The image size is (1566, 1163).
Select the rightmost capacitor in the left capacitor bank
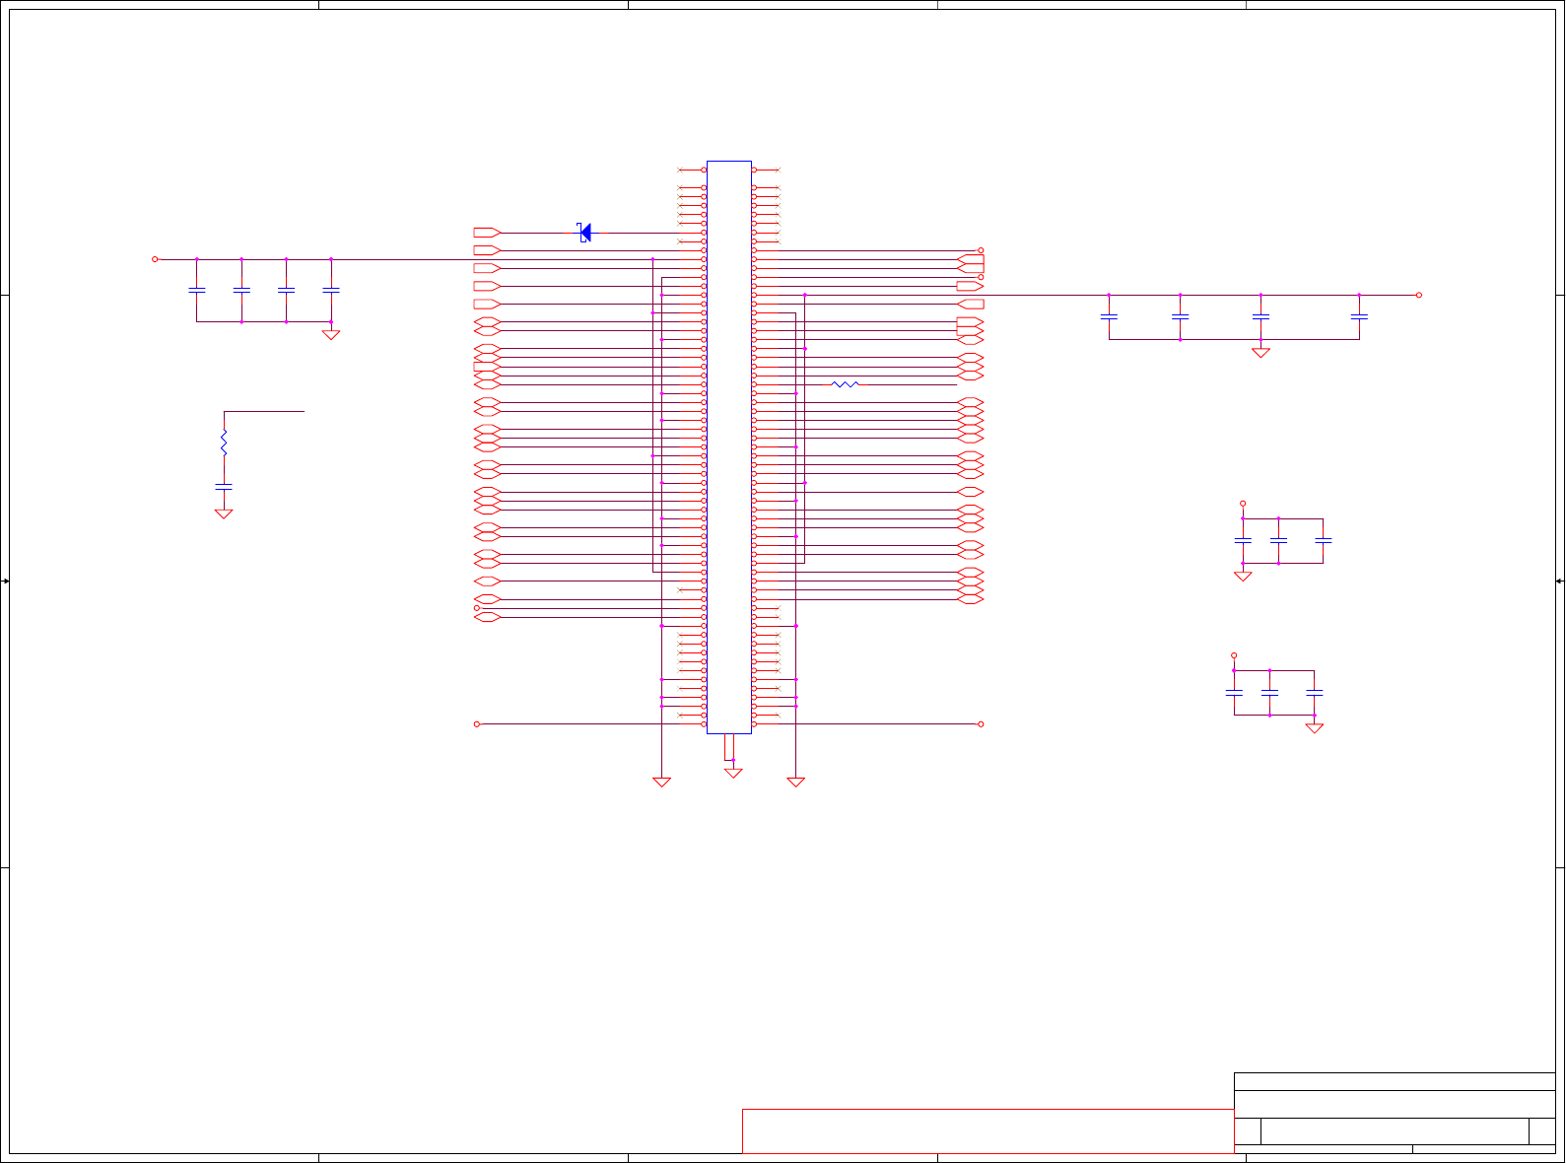tap(331, 291)
